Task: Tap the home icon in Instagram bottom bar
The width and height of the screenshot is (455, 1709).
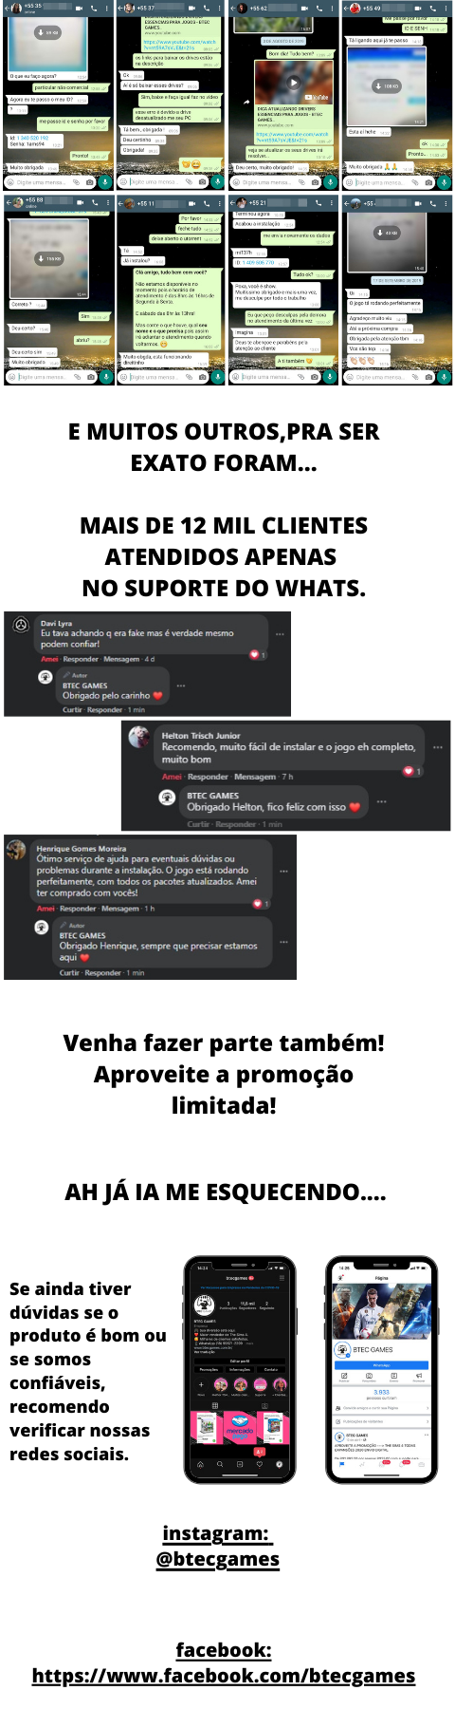Action: click(200, 1465)
